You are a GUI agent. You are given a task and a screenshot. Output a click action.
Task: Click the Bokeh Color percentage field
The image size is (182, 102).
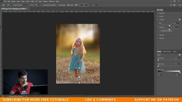pos(177,64)
